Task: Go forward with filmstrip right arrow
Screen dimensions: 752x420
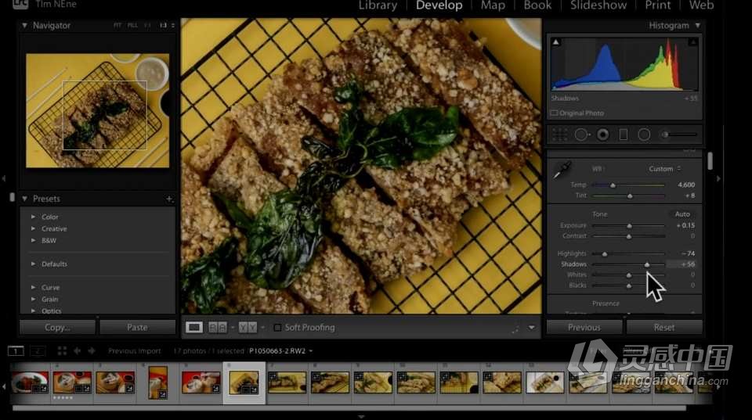Action: 91,351
